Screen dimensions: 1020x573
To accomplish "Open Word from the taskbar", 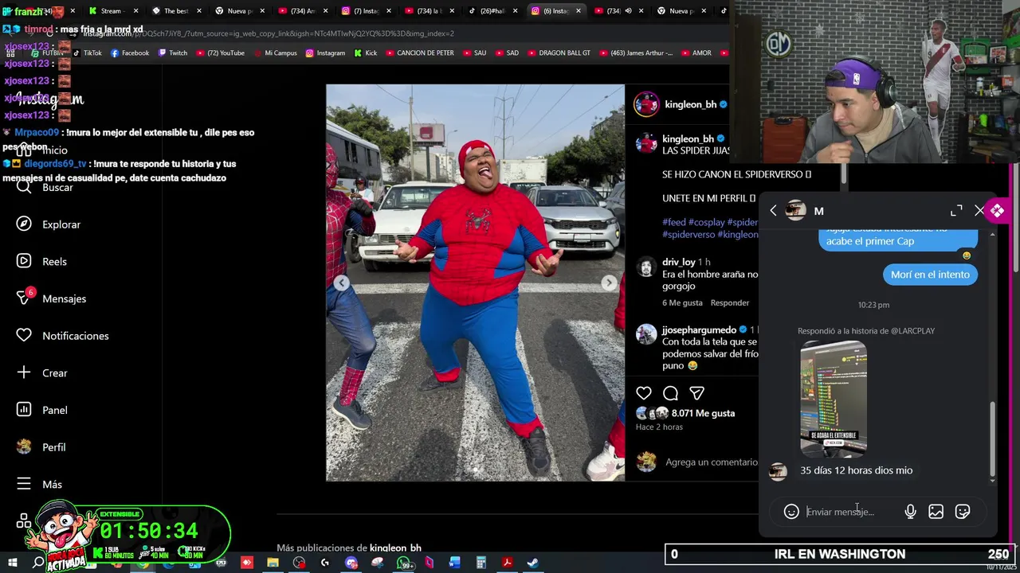I will (455, 563).
